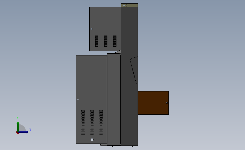The width and height of the screenshot is (245, 150).
Task: Select the upper cabinet side panel
Action: click(105, 29)
